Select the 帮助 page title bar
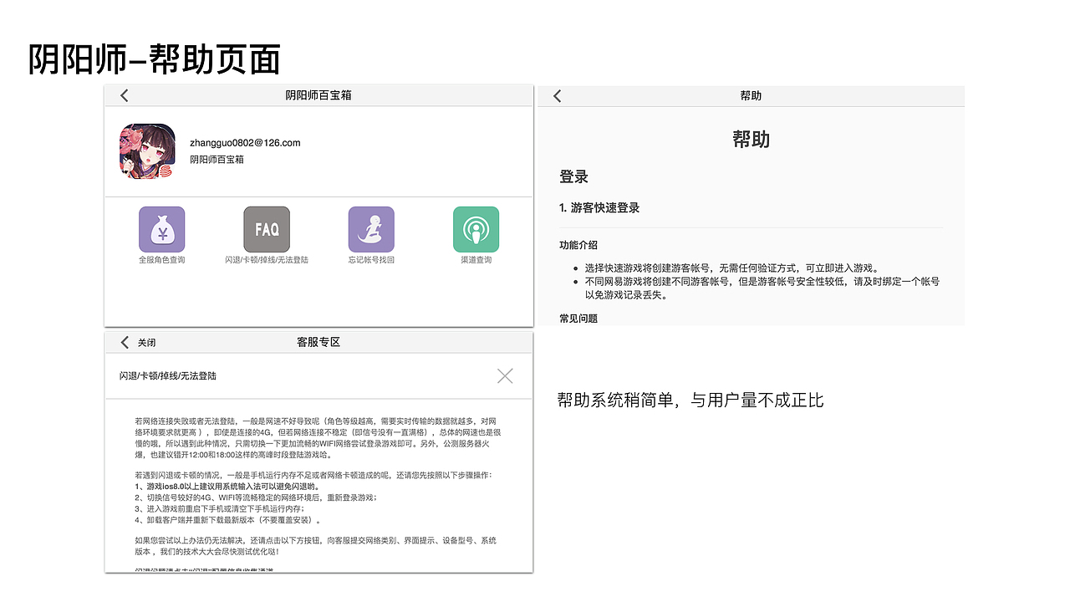This screenshot has height=602, width=1070. pos(750,95)
